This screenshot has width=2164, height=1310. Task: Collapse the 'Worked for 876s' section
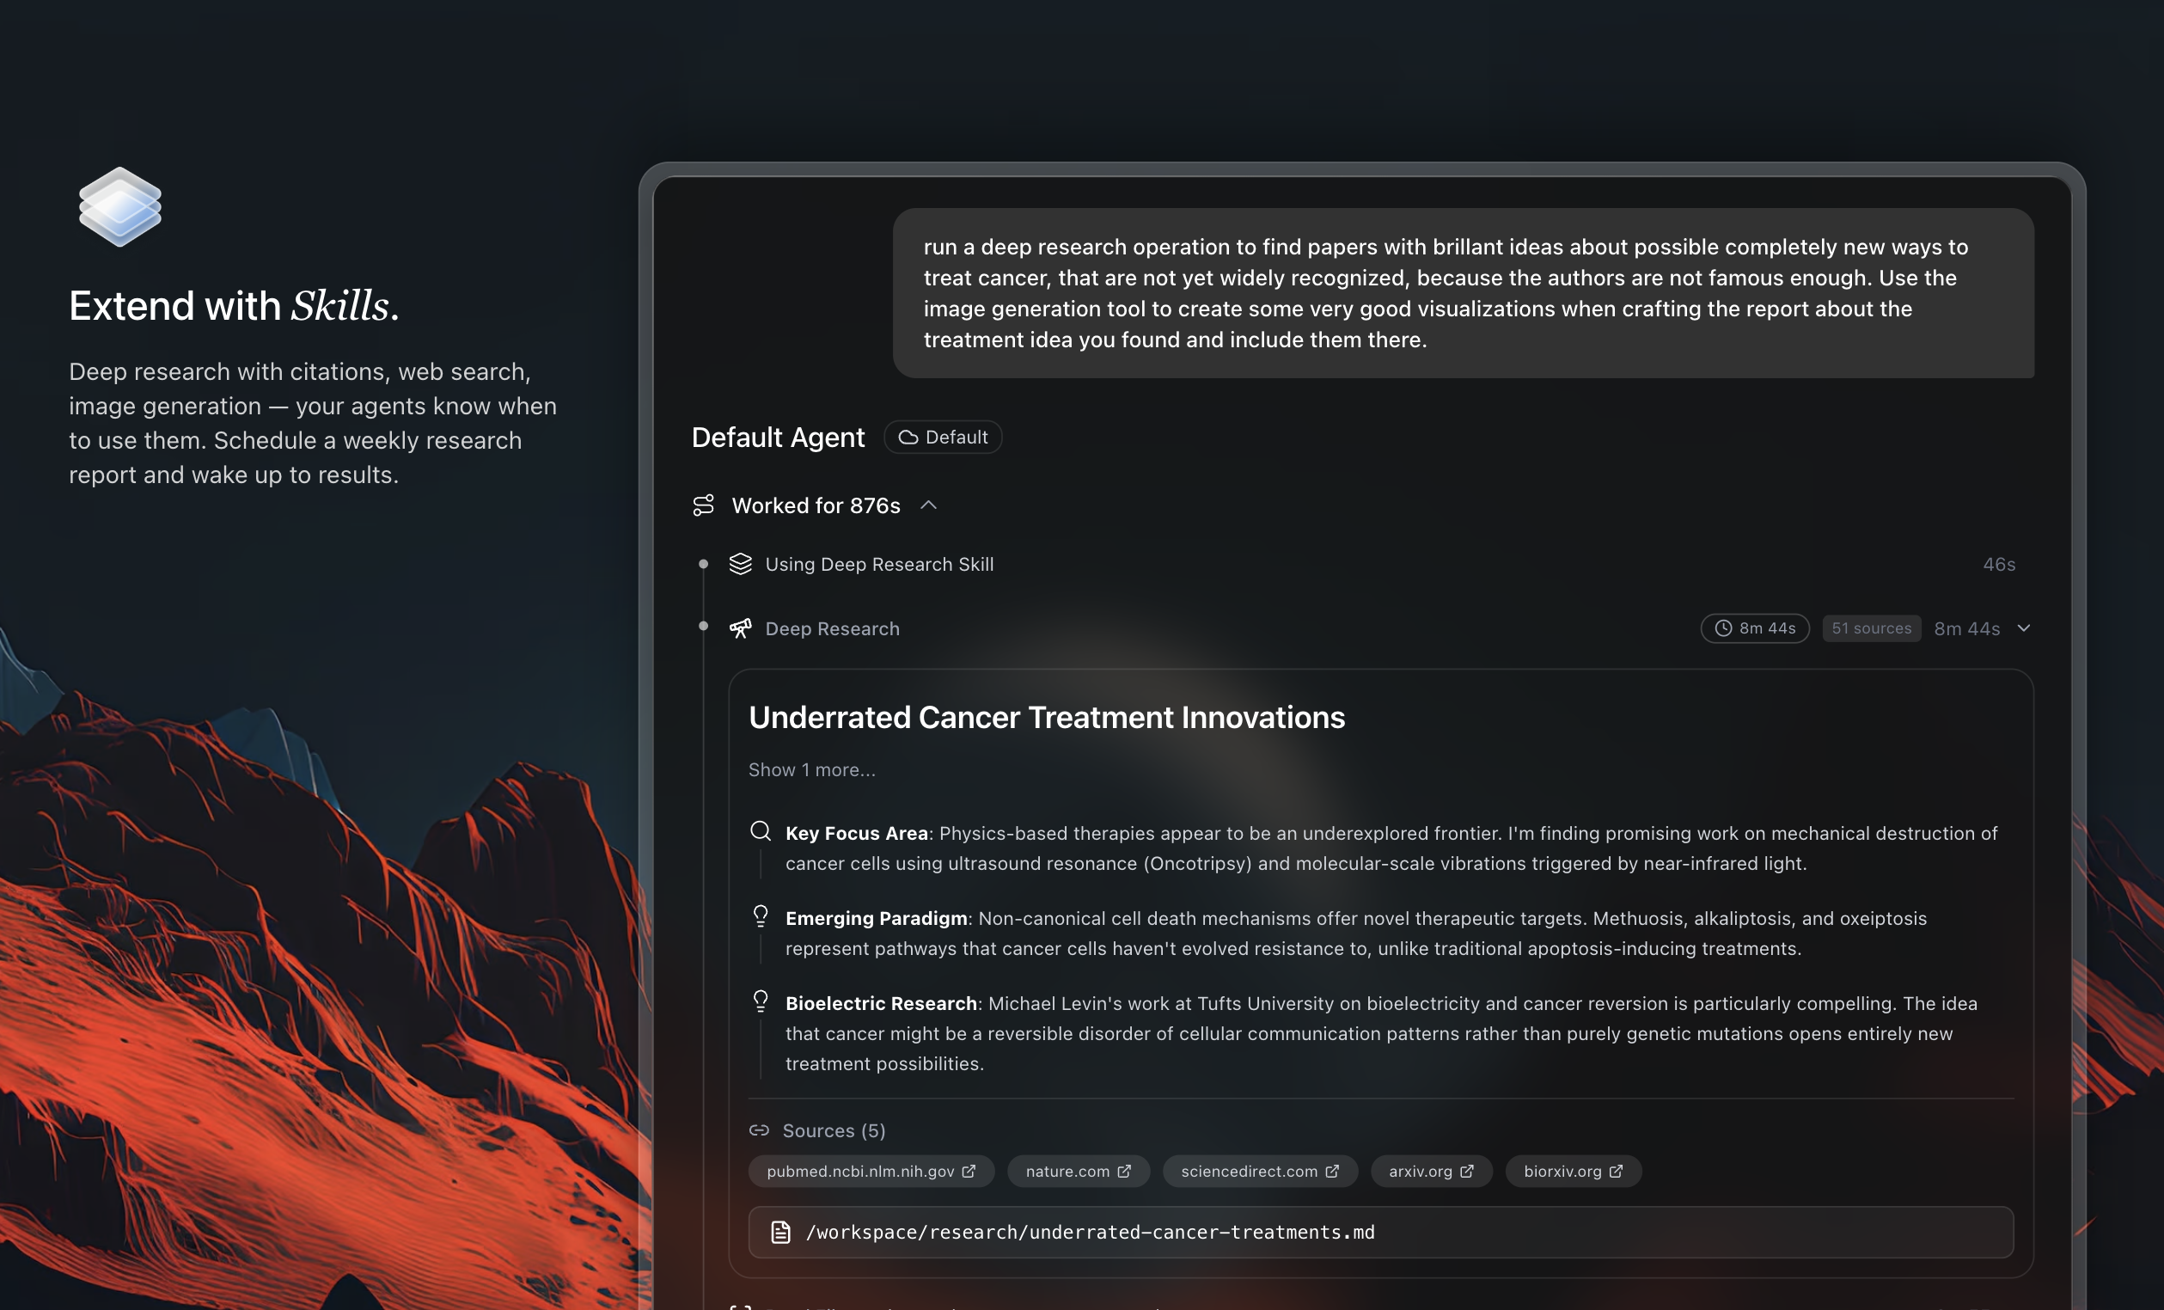(928, 505)
